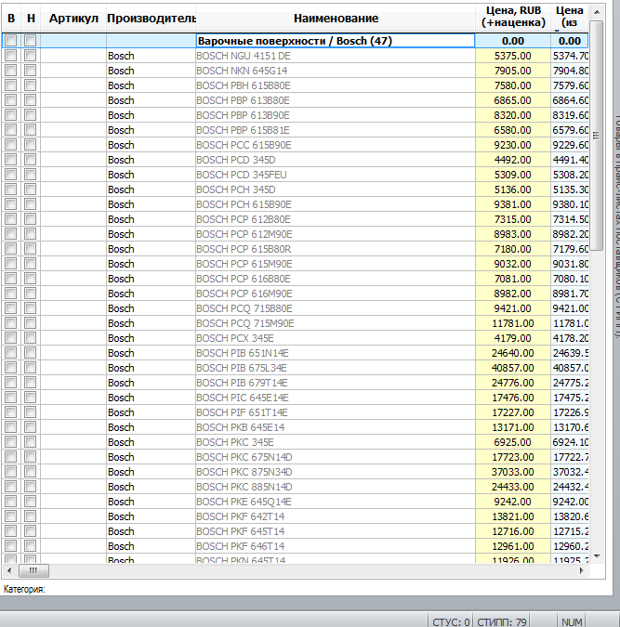
Task: Tick the H checkbox for BOSCH NKN 645G14
Action: [31, 71]
